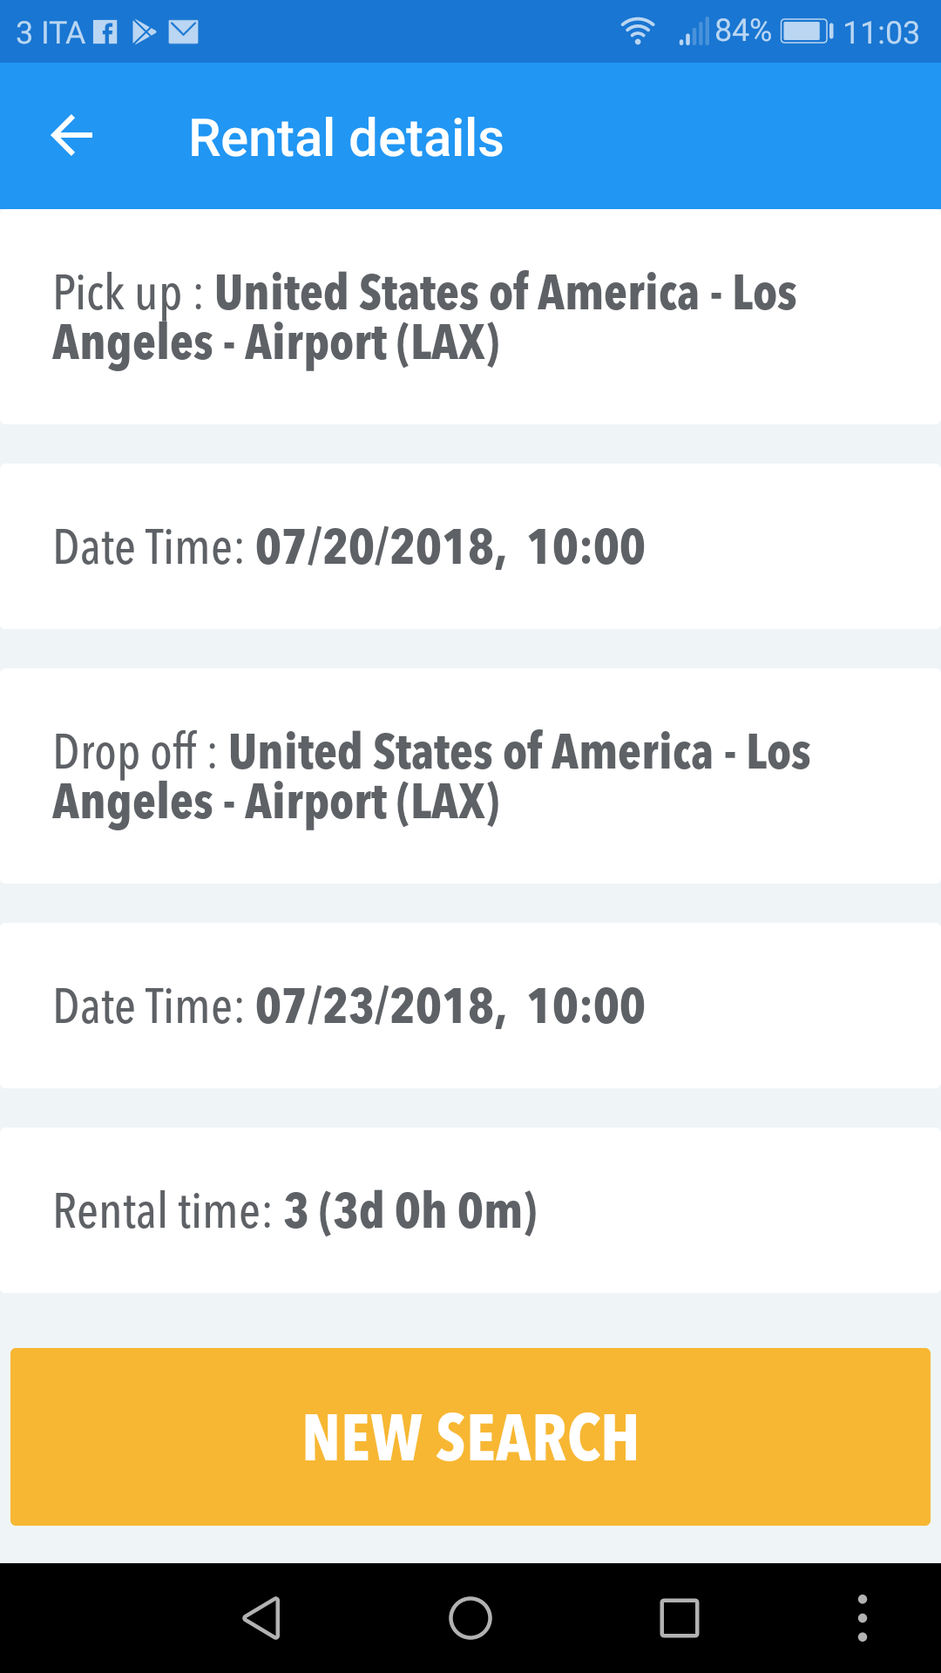Image resolution: width=941 pixels, height=1673 pixels.
Task: Select the Pick up location card
Action: (x=470, y=316)
